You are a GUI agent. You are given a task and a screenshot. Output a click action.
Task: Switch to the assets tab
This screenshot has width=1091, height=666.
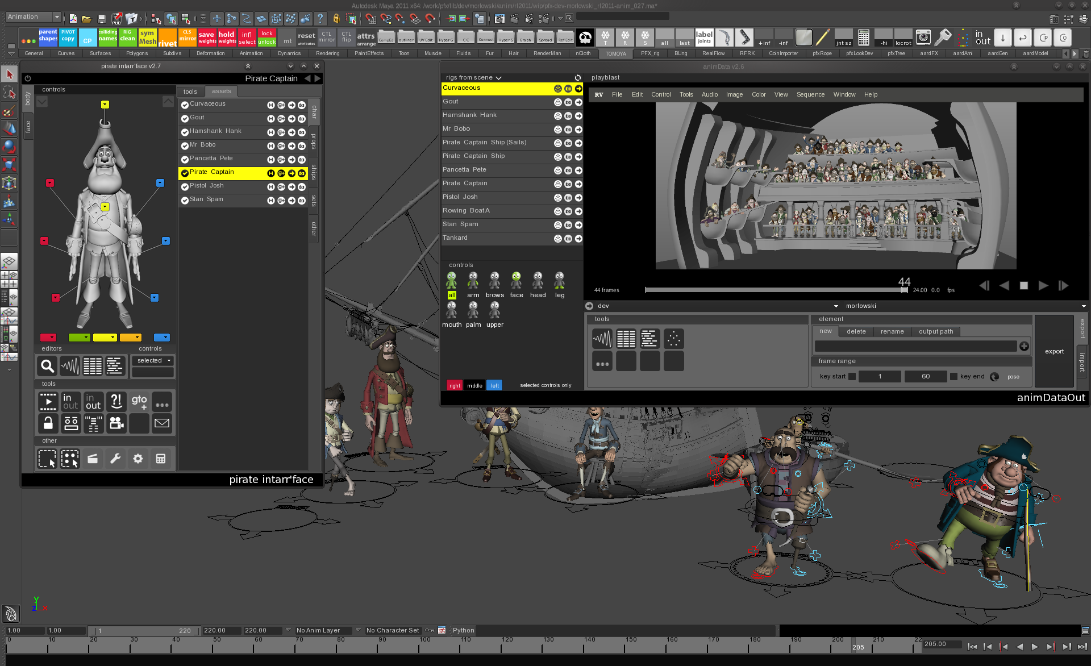tap(221, 91)
